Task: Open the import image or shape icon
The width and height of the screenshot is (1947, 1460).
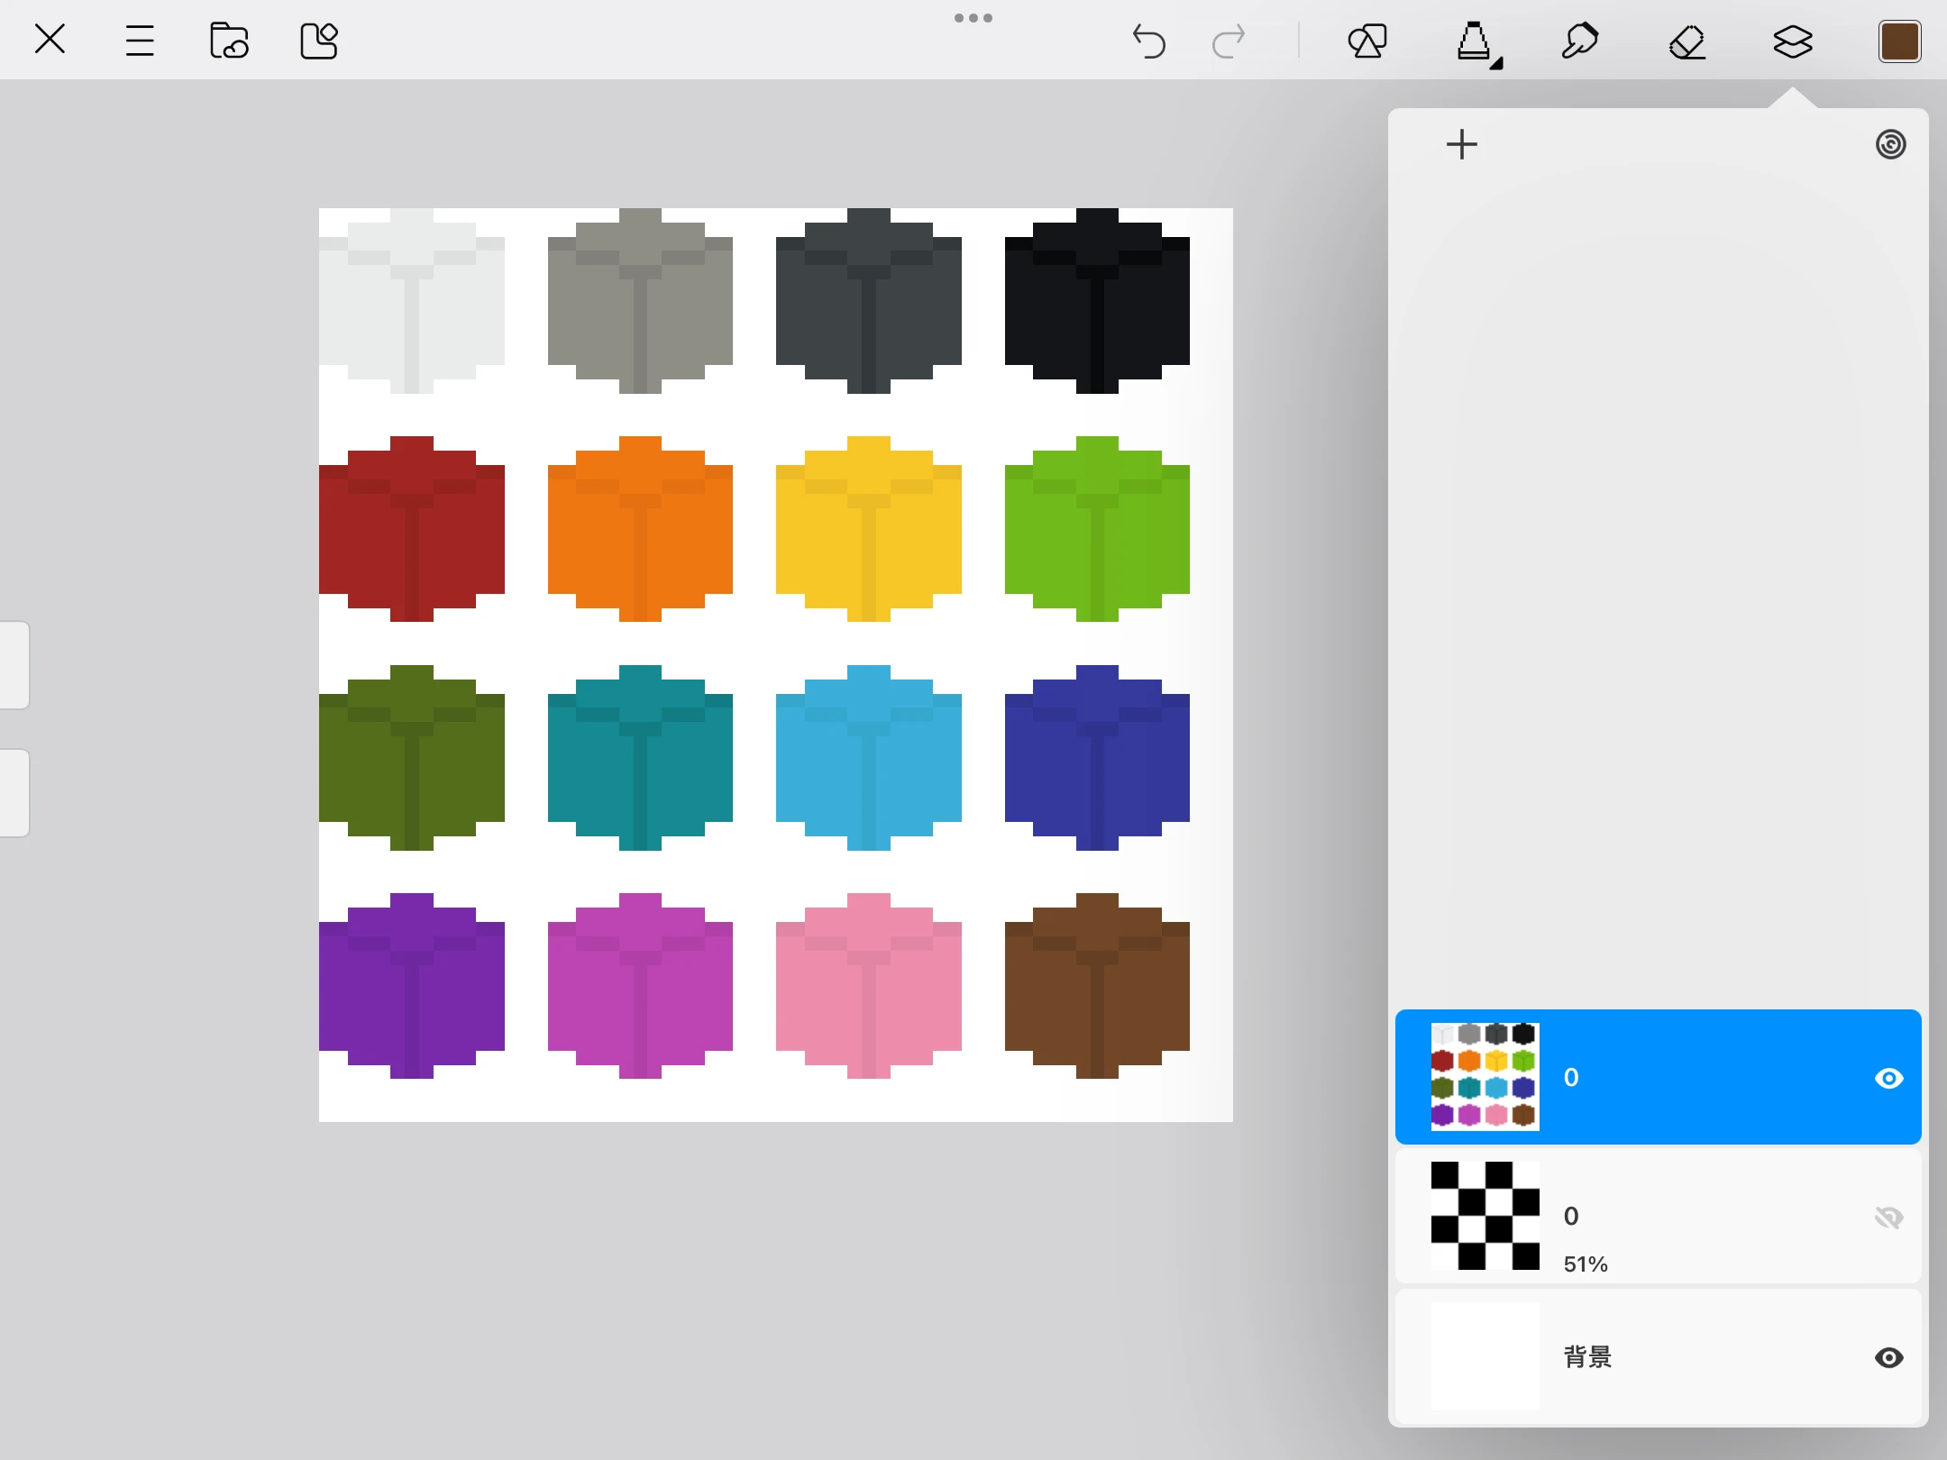Action: click(319, 41)
